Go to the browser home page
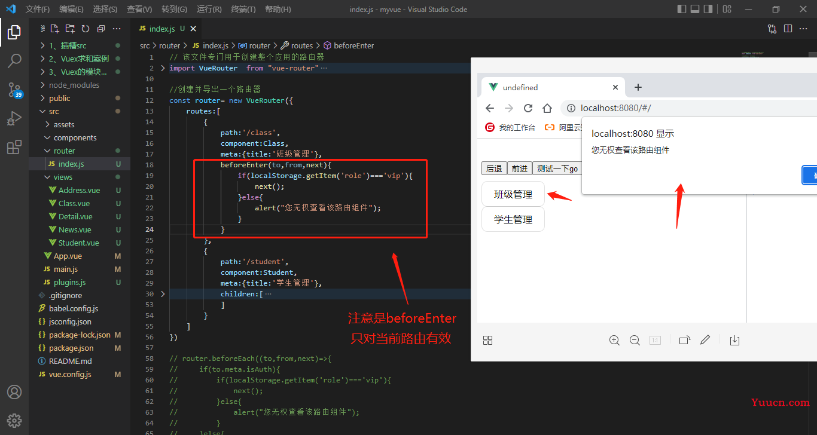 coord(547,108)
